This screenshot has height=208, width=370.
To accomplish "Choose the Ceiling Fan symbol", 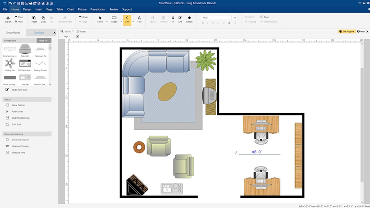I will tap(10, 64).
